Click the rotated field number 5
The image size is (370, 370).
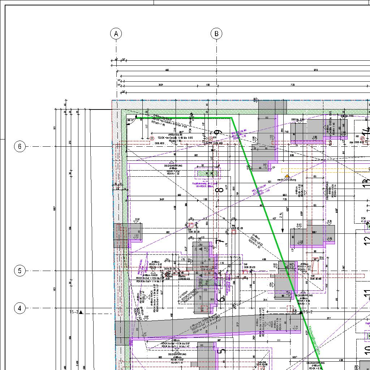222,351
